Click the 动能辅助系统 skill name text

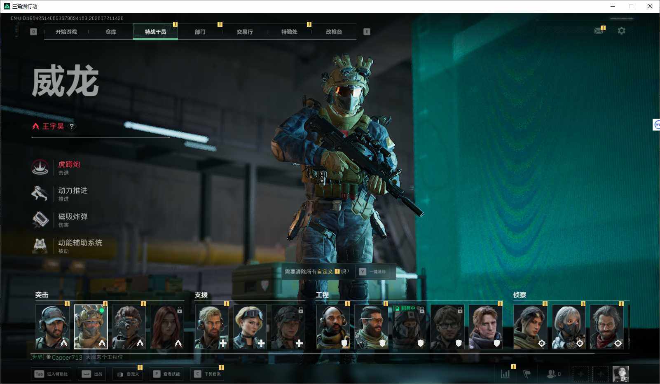pos(80,243)
